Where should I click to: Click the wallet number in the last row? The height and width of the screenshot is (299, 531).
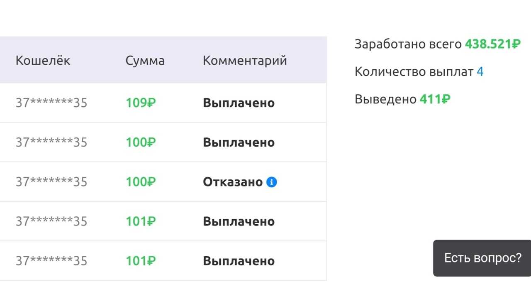[x=51, y=261]
